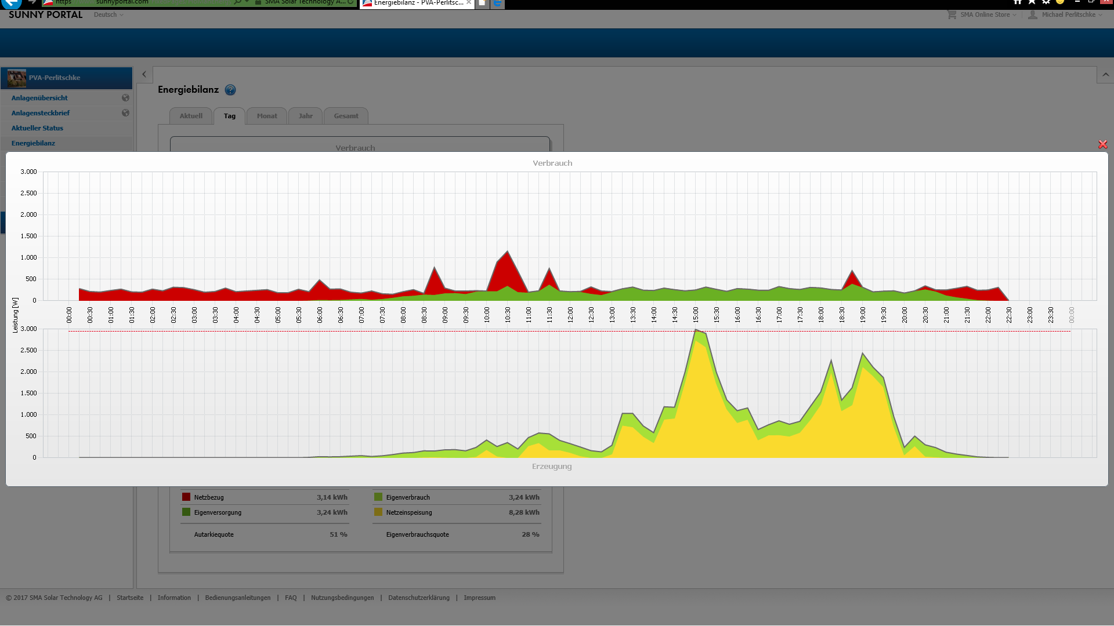The height and width of the screenshot is (626, 1114).
Task: Click the globe icon next to Anlagenübersicht
Action: (125, 98)
